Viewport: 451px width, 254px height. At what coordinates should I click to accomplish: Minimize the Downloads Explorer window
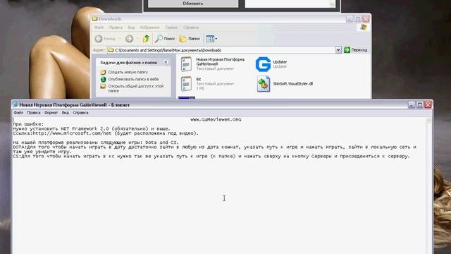click(350, 19)
